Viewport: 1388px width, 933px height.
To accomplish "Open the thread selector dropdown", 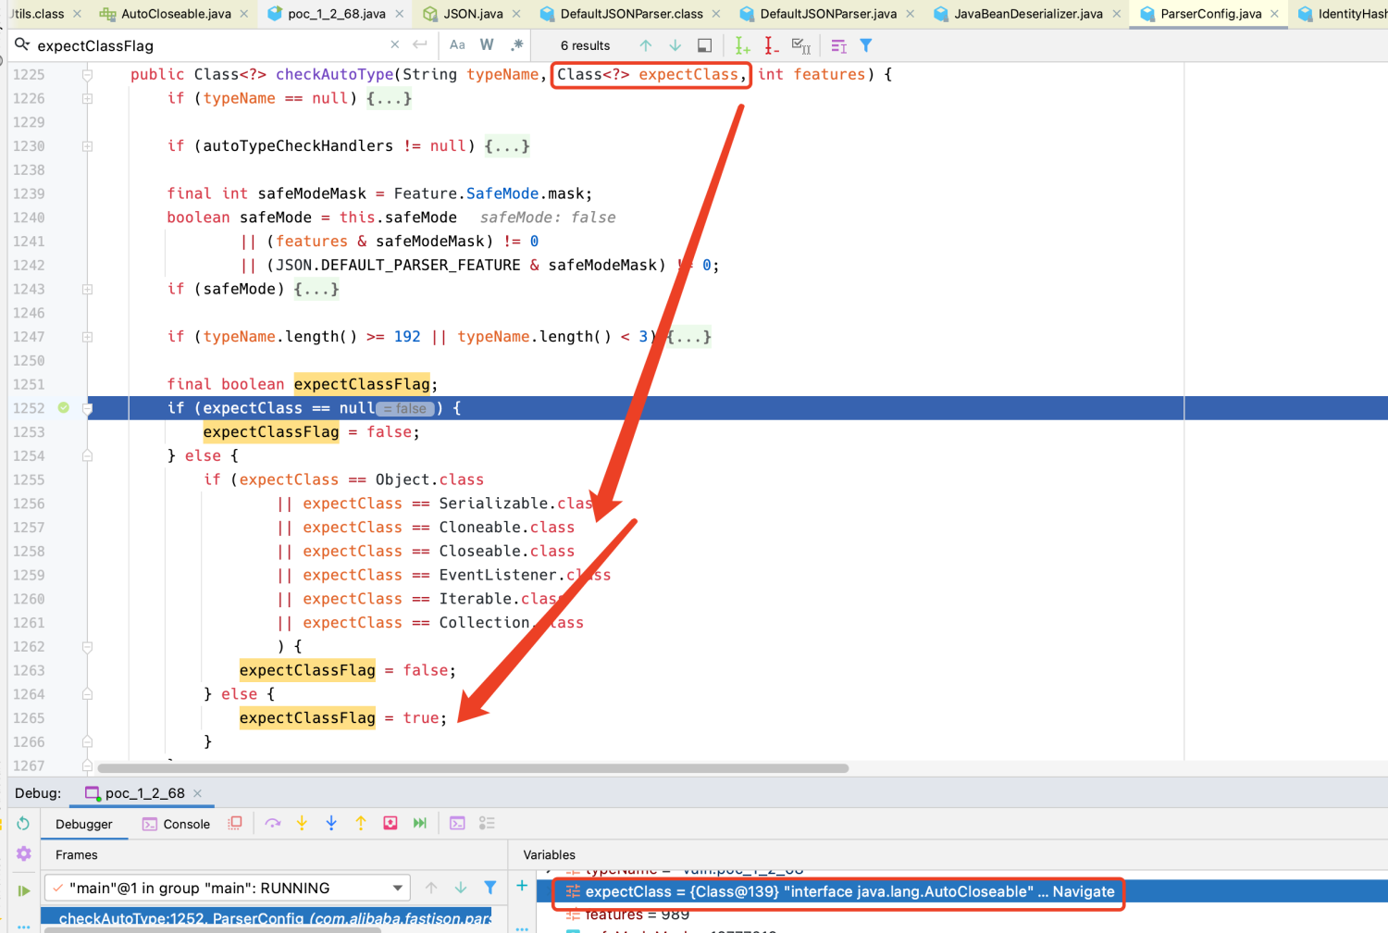I will (229, 888).
